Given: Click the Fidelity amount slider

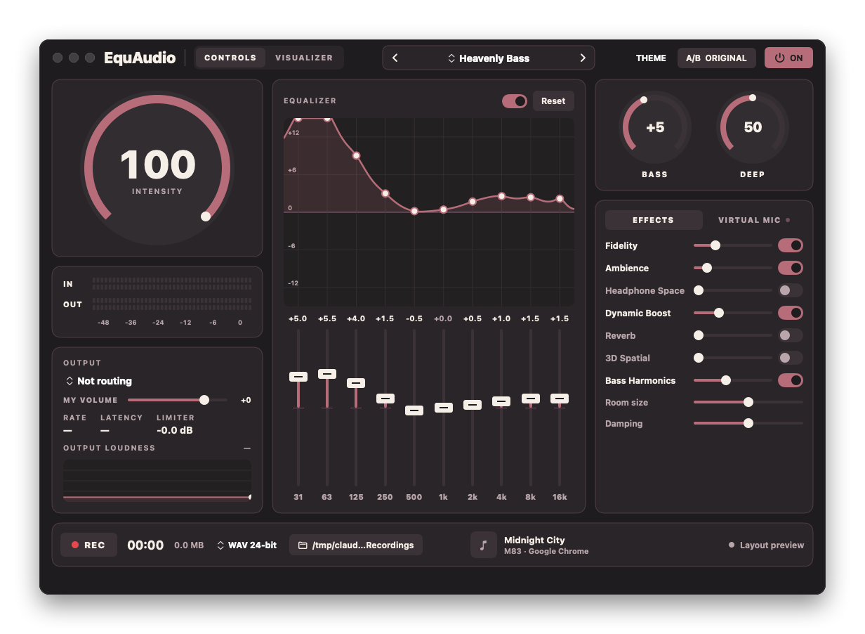Looking at the screenshot, I should tap(732, 245).
